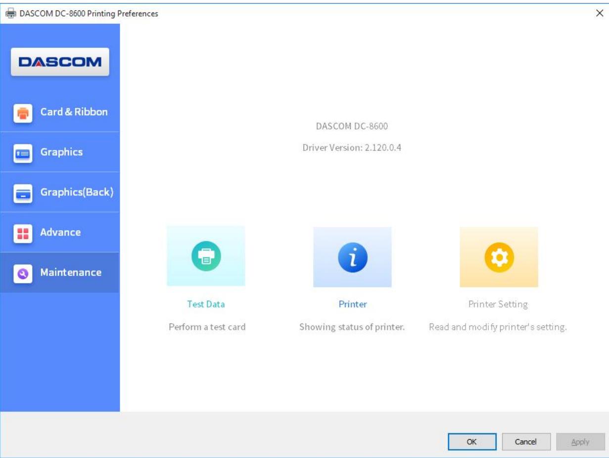The height and width of the screenshot is (458, 609).
Task: Go to the Advance tab
Action: coord(60,232)
